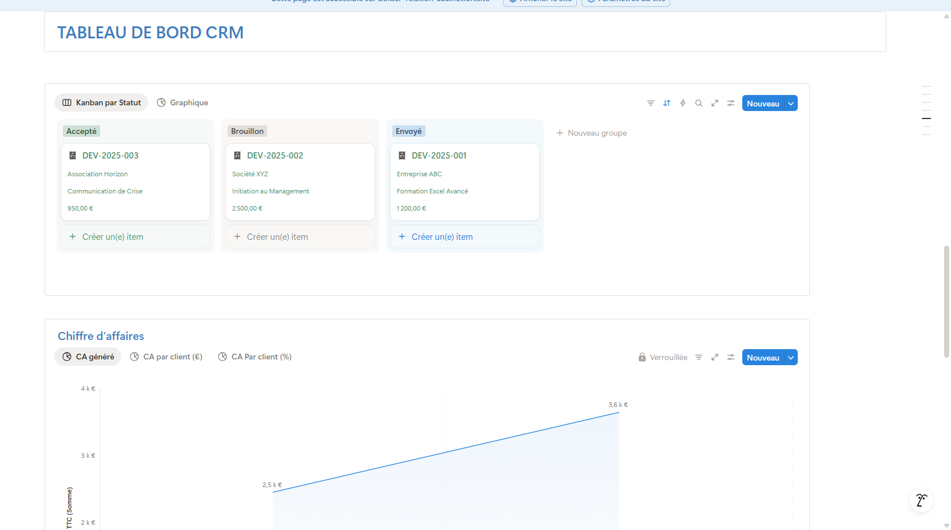Click Nouveau button in the Kanban section
The width and height of the screenshot is (951, 530).
762,104
